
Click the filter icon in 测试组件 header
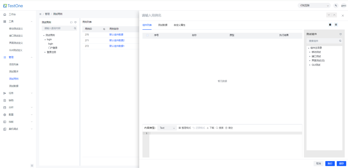(x=341, y=34)
